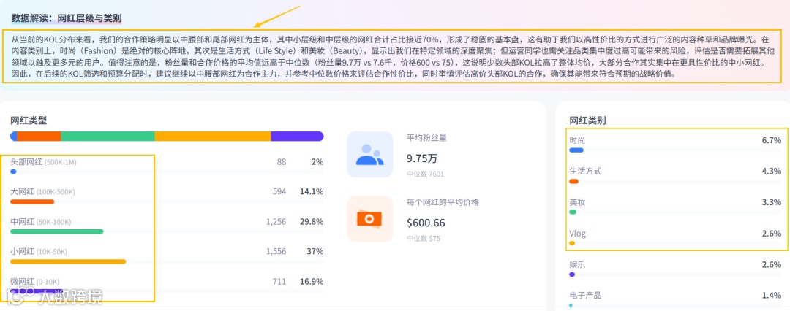Screen dimensions: 790x311
Task: Select the 电子产品 category row
Action: click(x=675, y=299)
